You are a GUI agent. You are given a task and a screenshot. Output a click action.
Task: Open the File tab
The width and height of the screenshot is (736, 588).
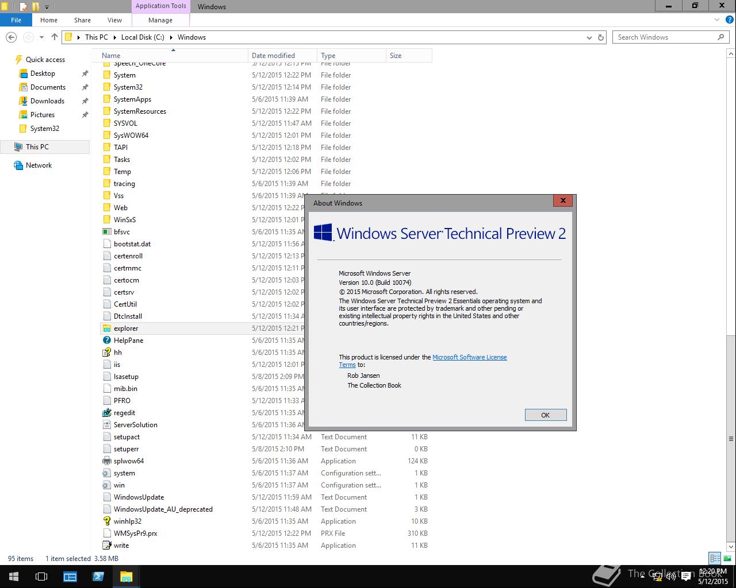[16, 20]
